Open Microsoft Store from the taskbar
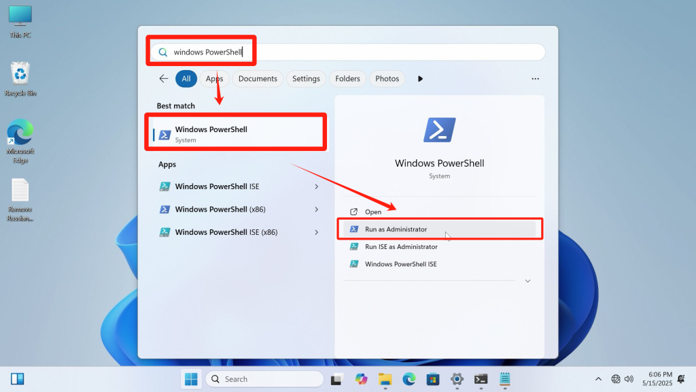Screen dimensions: 696x392 [433, 379]
